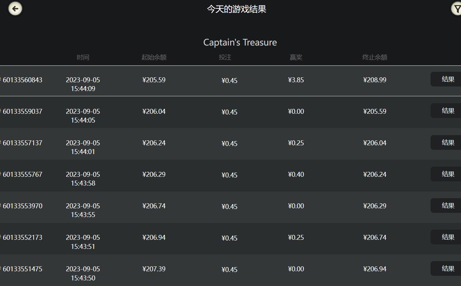Click the 赢奖 column header
Viewport: 461px width, 286px height.
pyautogui.click(x=296, y=57)
